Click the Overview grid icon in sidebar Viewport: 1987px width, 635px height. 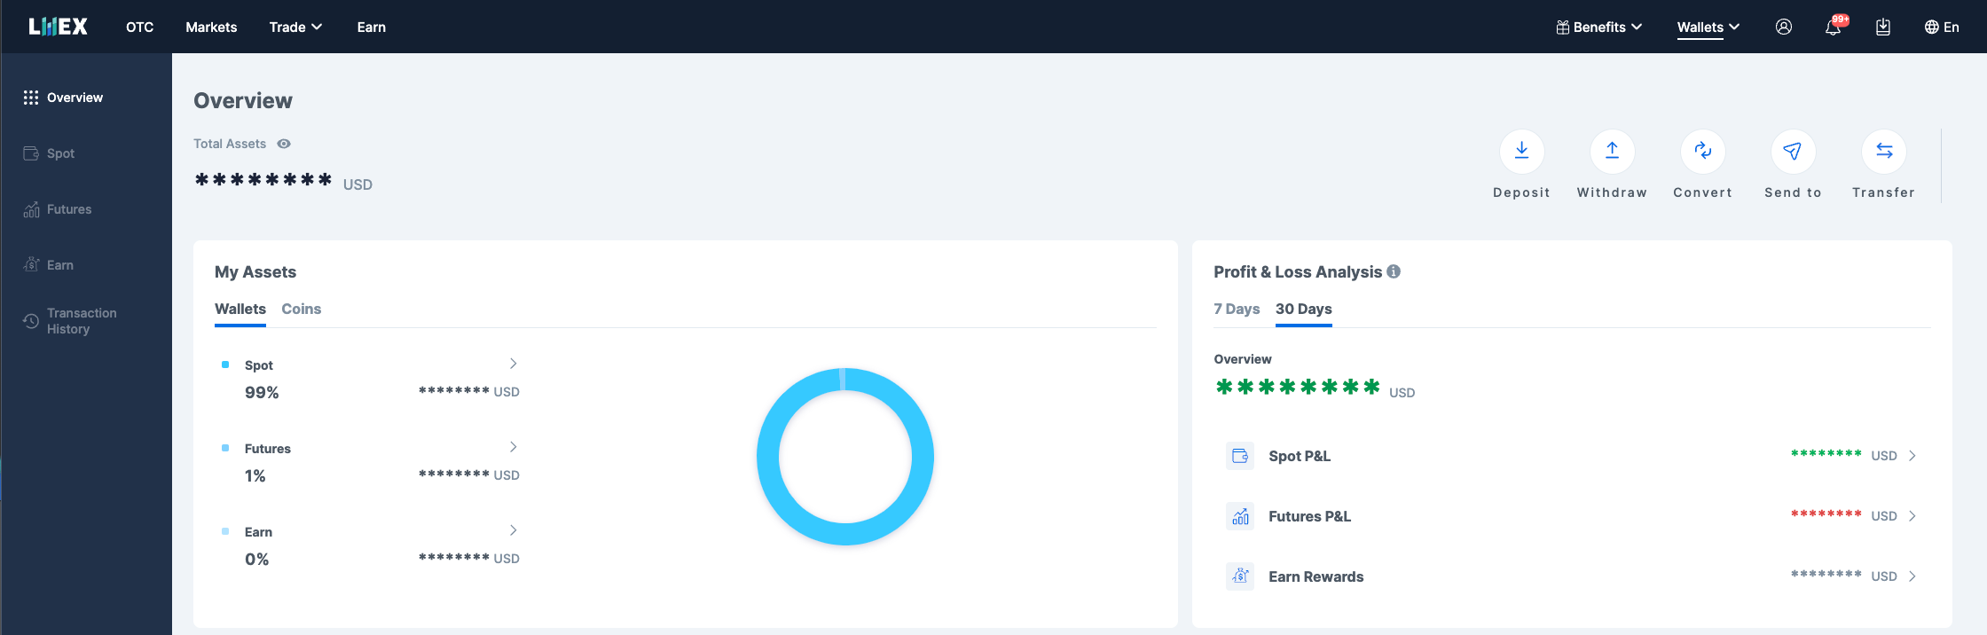click(31, 98)
